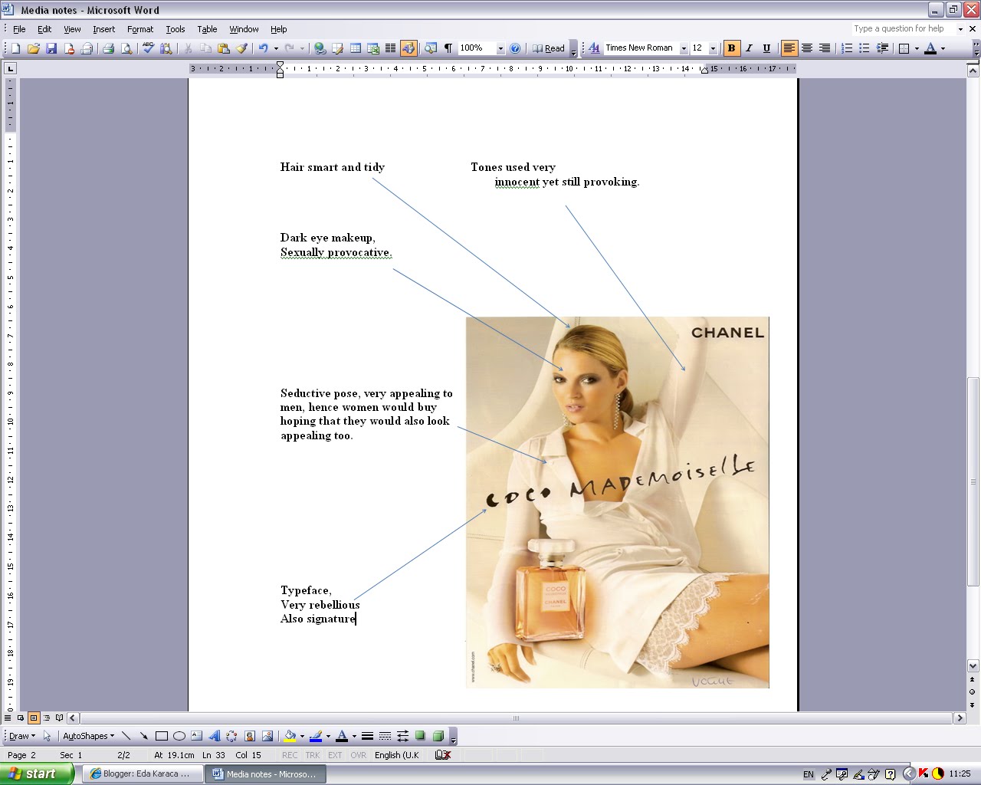Viewport: 981px width, 785px height.
Task: Open the Zoom percentage dropdown
Action: (x=500, y=48)
